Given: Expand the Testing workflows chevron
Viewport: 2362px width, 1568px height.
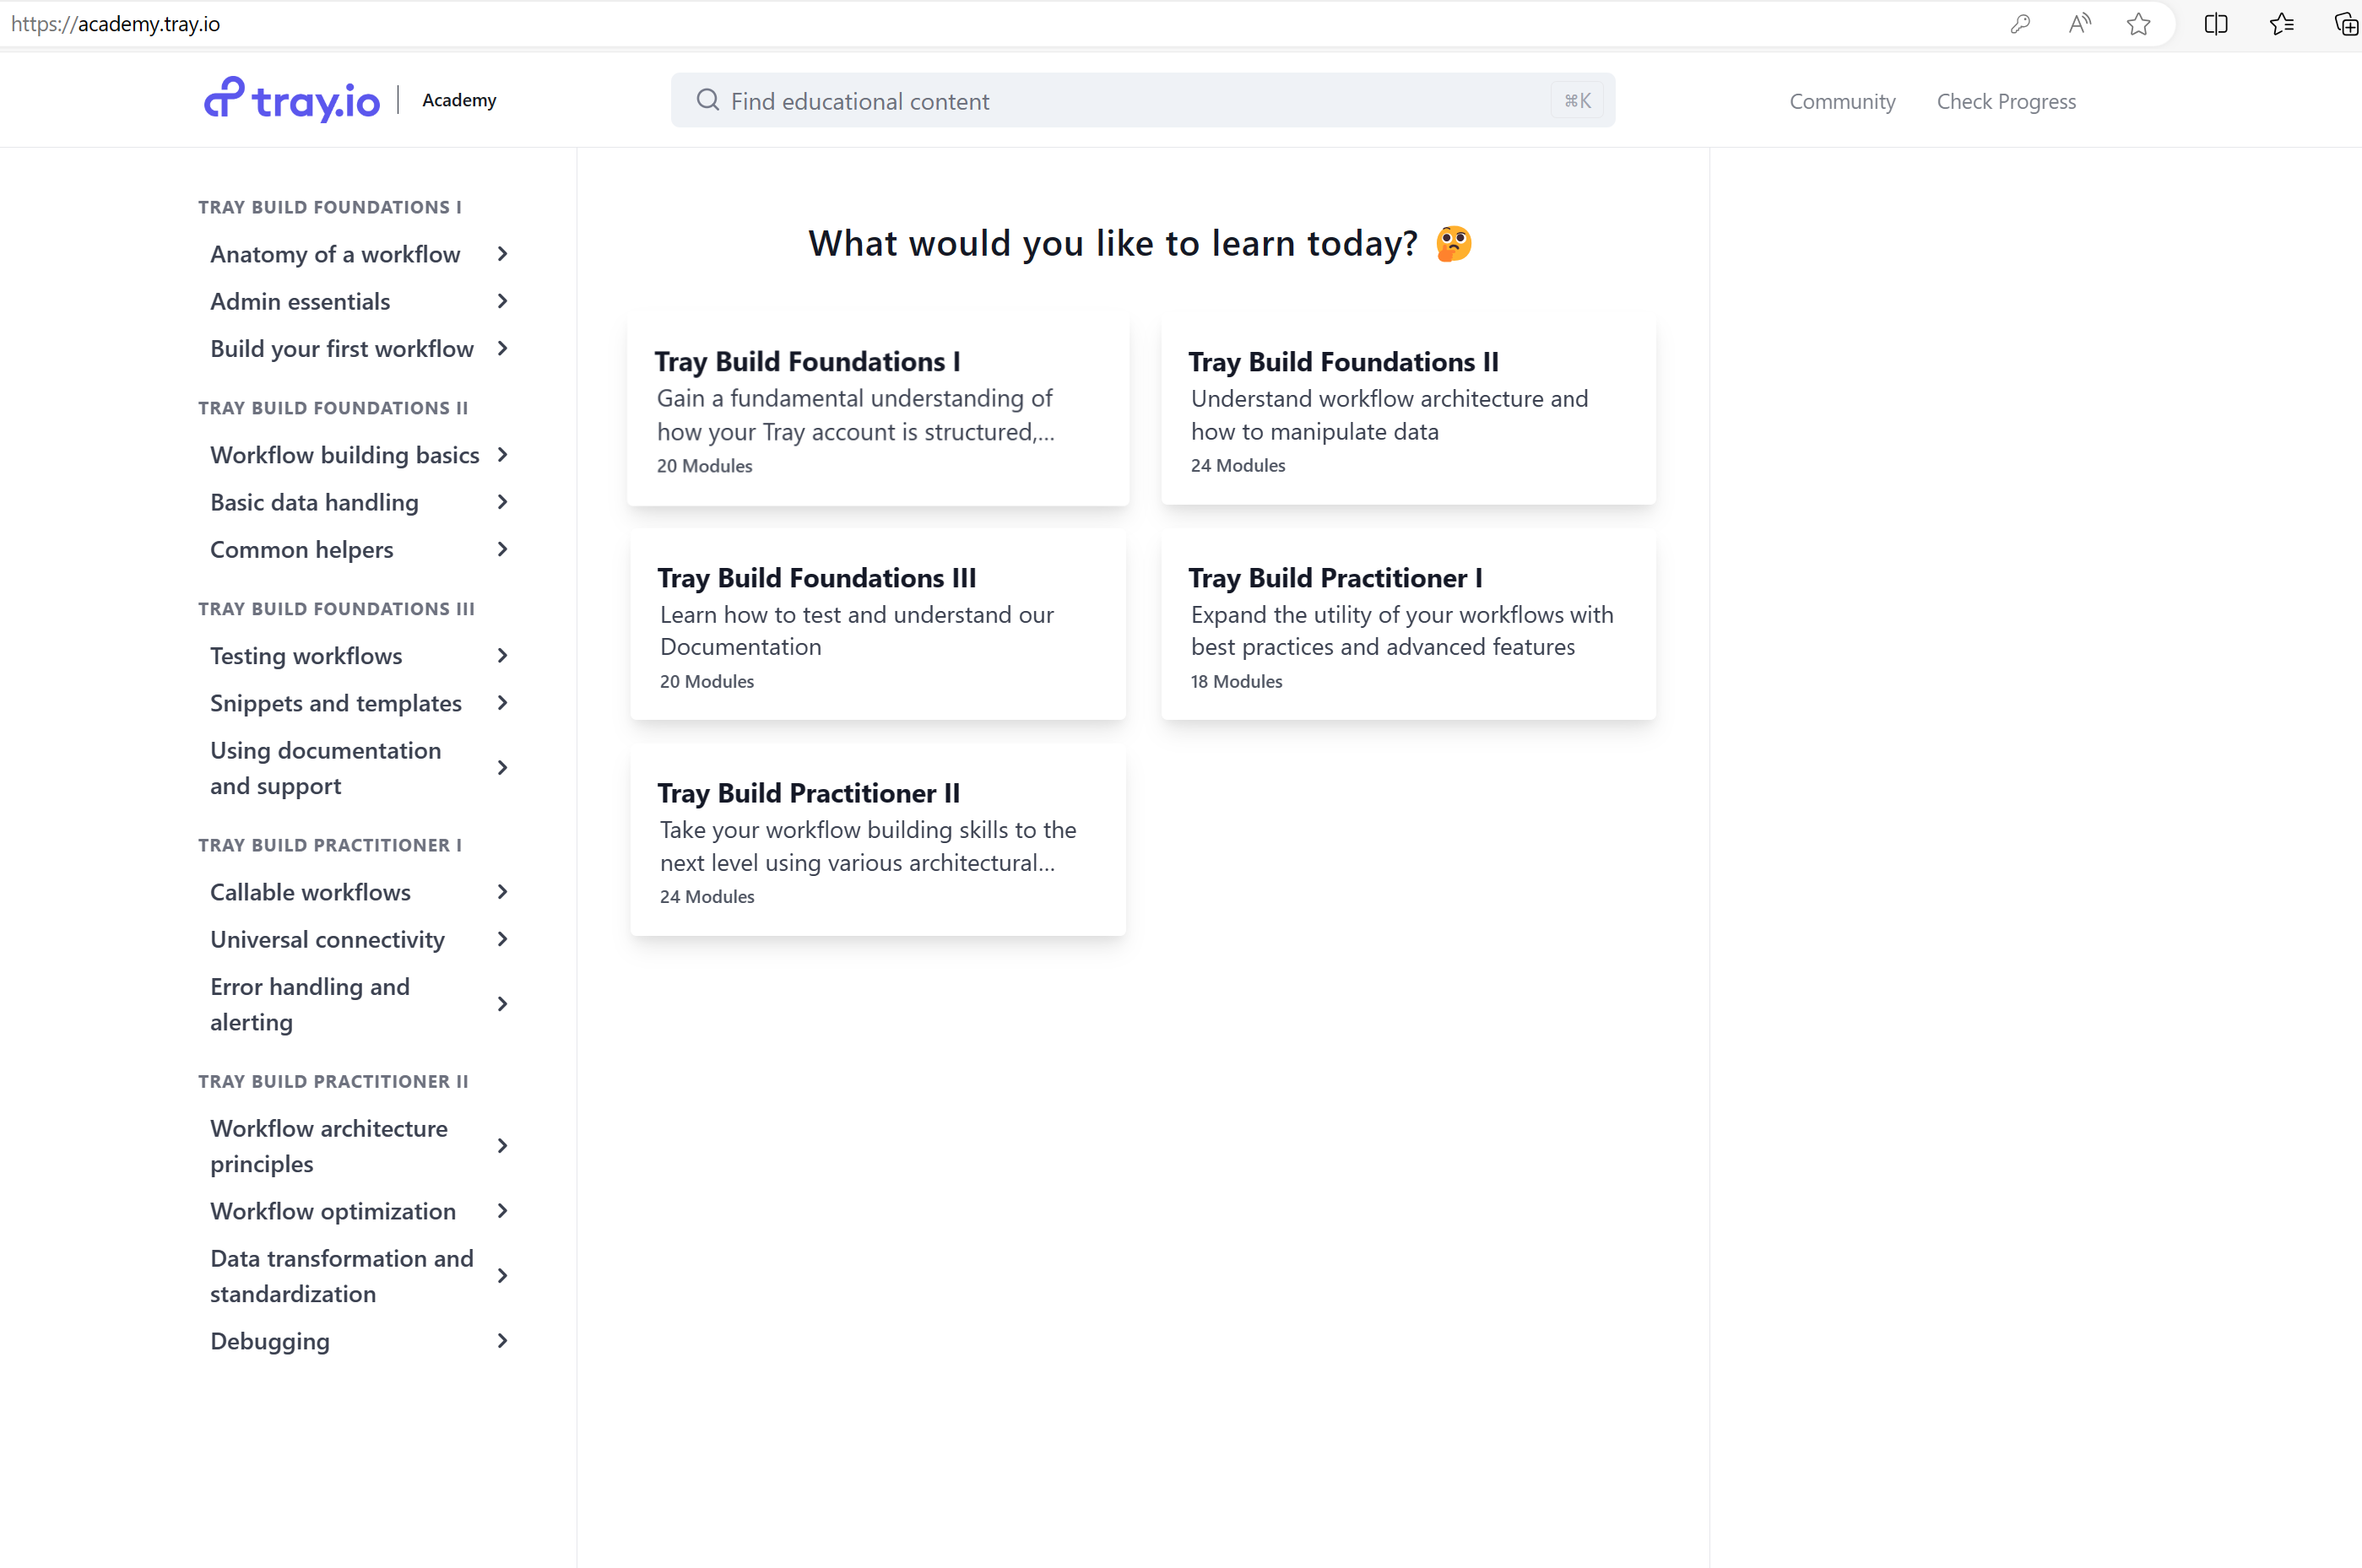Looking at the screenshot, I should (x=502, y=656).
